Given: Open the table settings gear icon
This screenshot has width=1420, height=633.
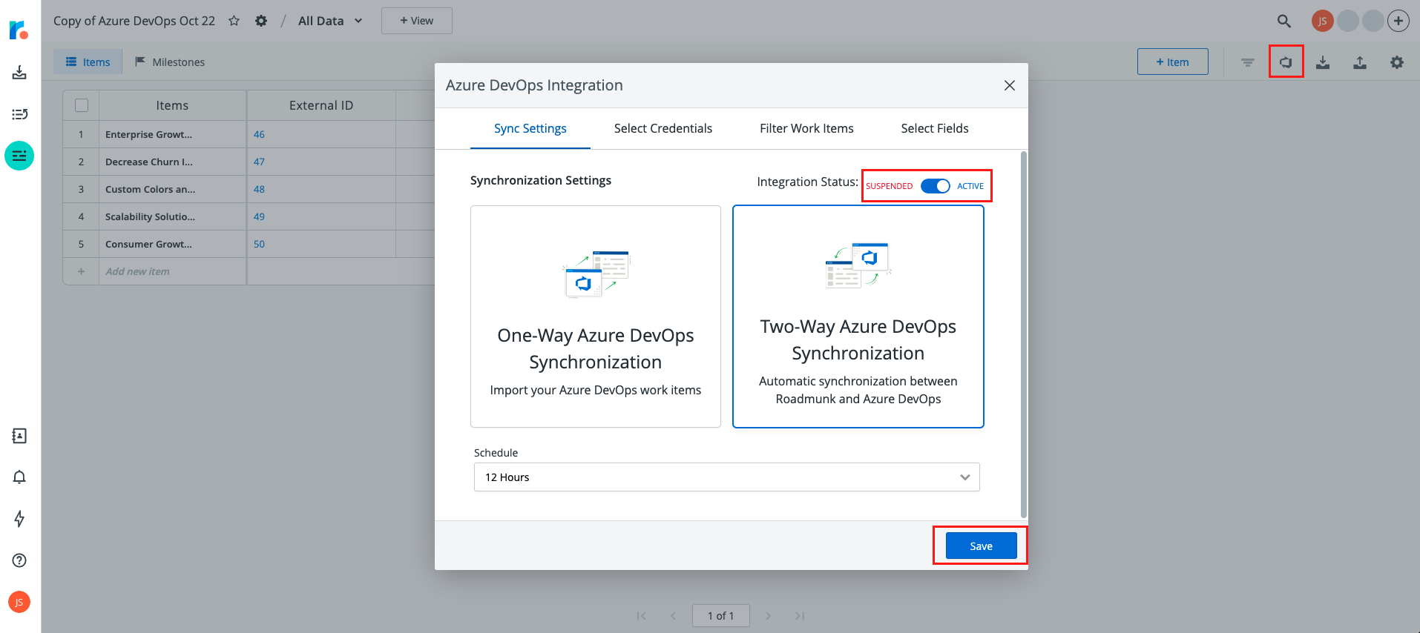Looking at the screenshot, I should click(x=1397, y=62).
